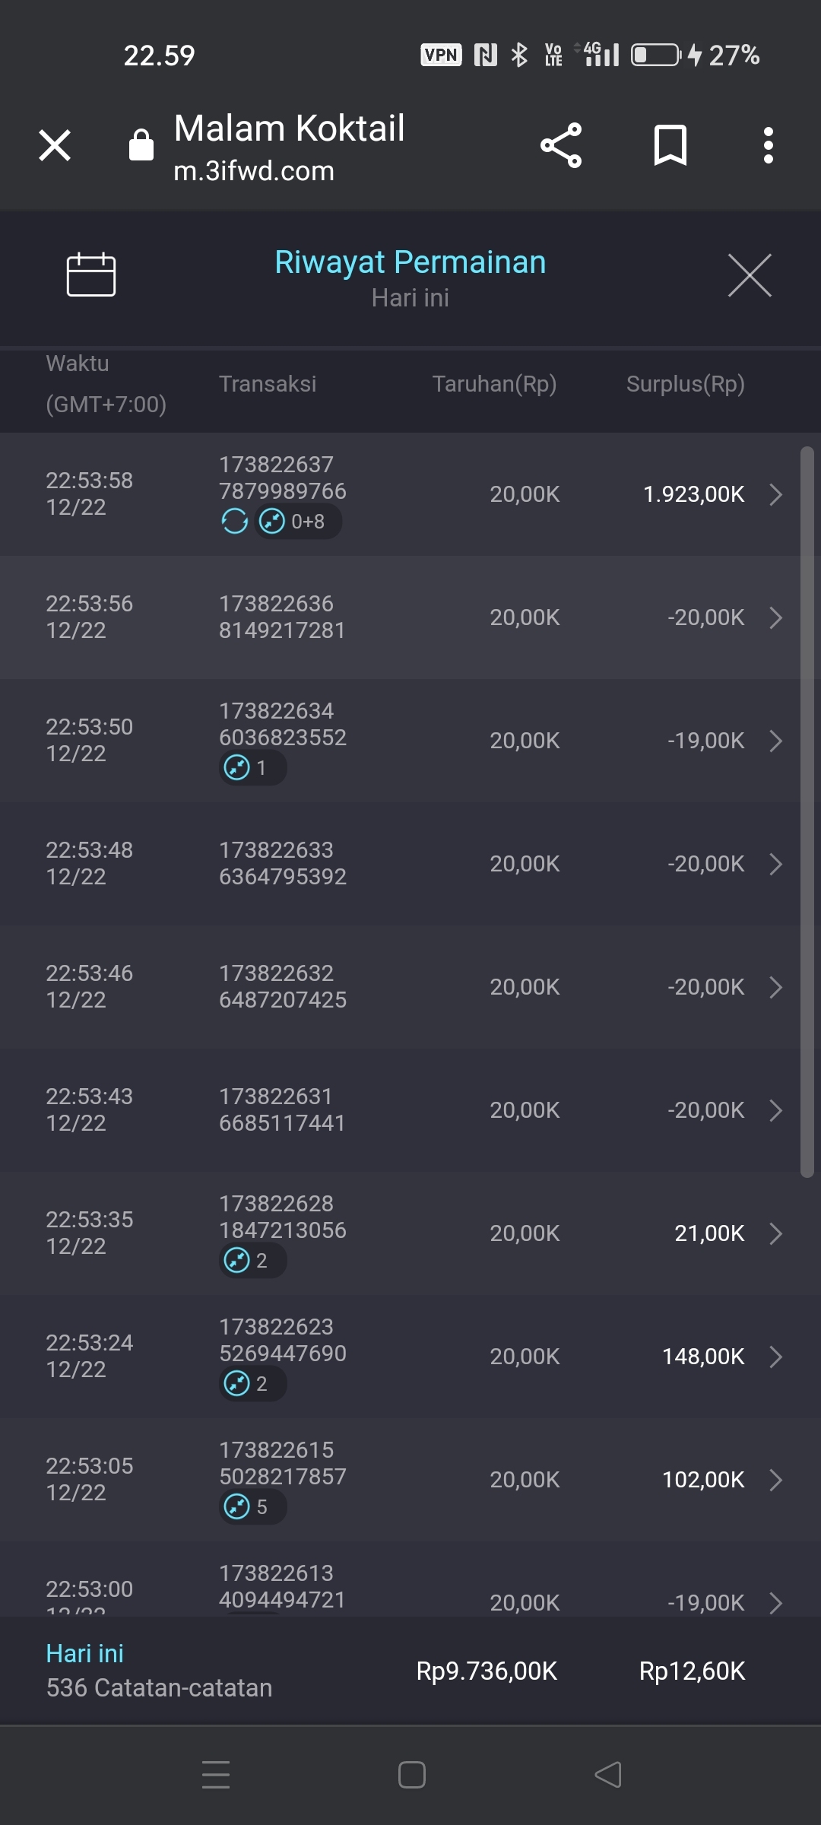Open transaction 1738226346036823552 entry
The height and width of the screenshot is (1825, 821).
pos(283,725)
